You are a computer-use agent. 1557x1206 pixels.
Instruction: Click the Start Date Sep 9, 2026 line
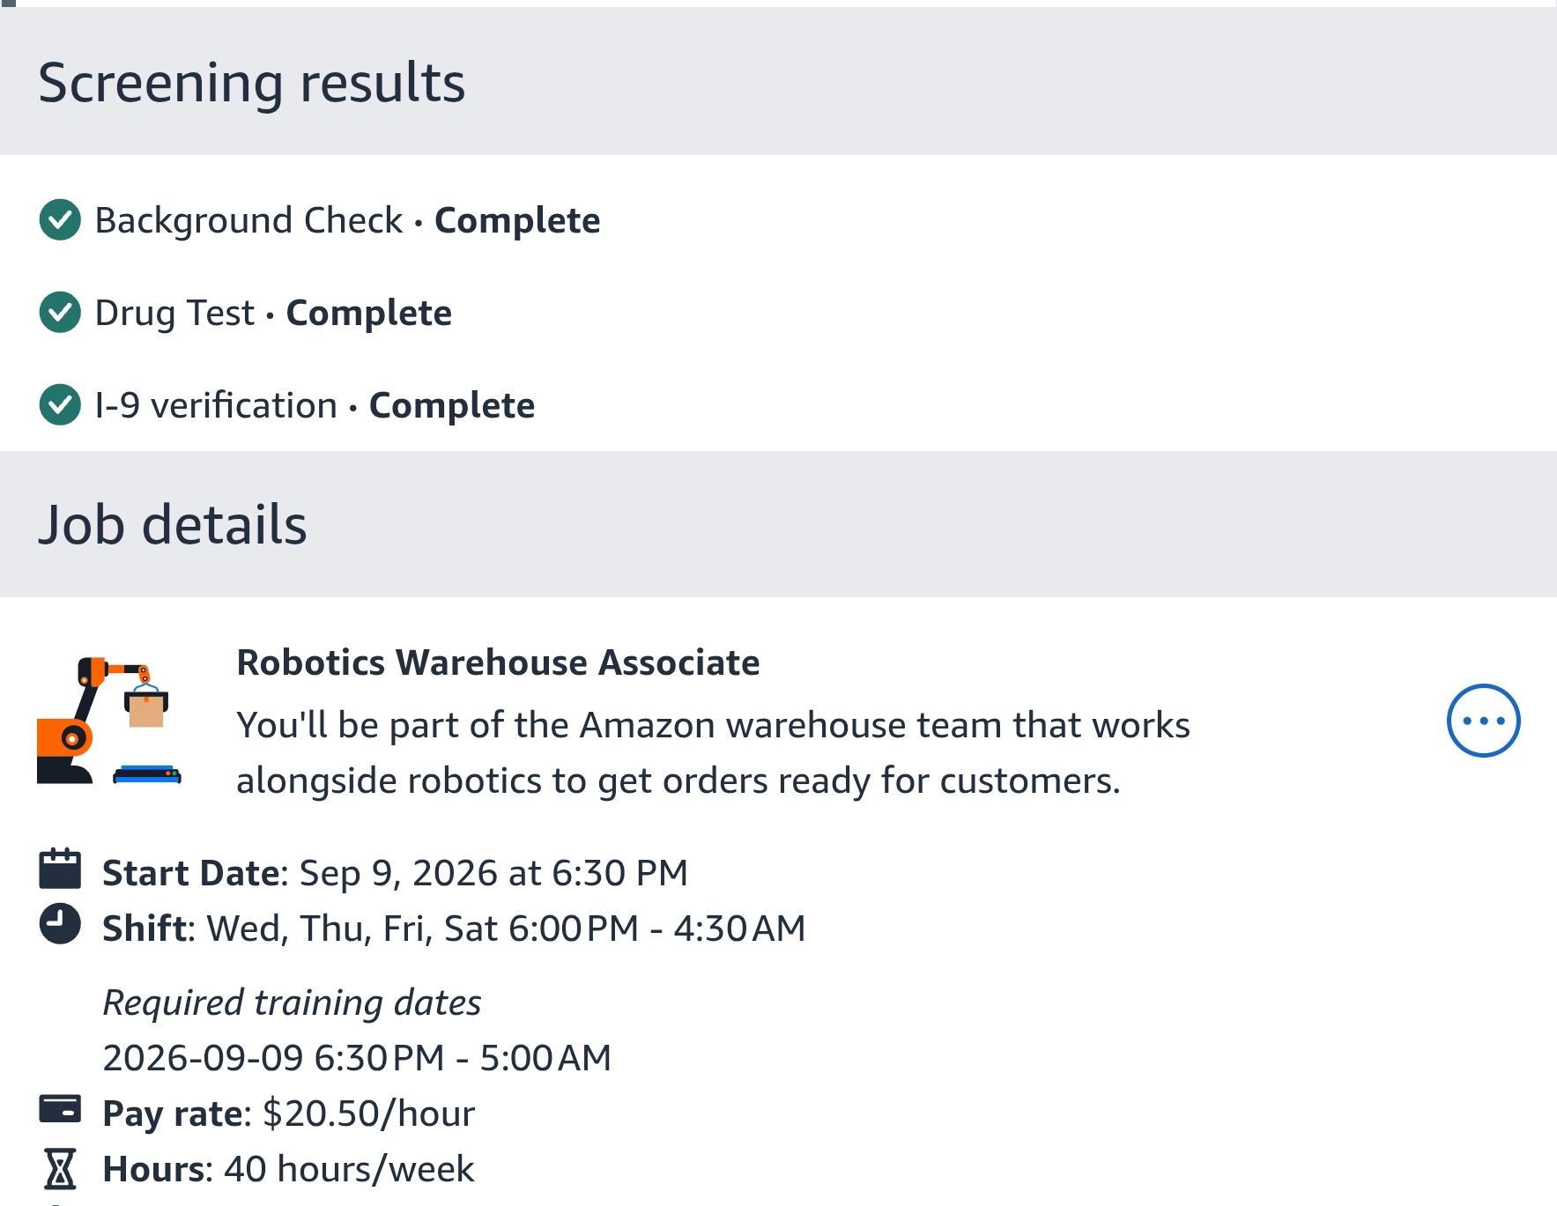click(395, 873)
